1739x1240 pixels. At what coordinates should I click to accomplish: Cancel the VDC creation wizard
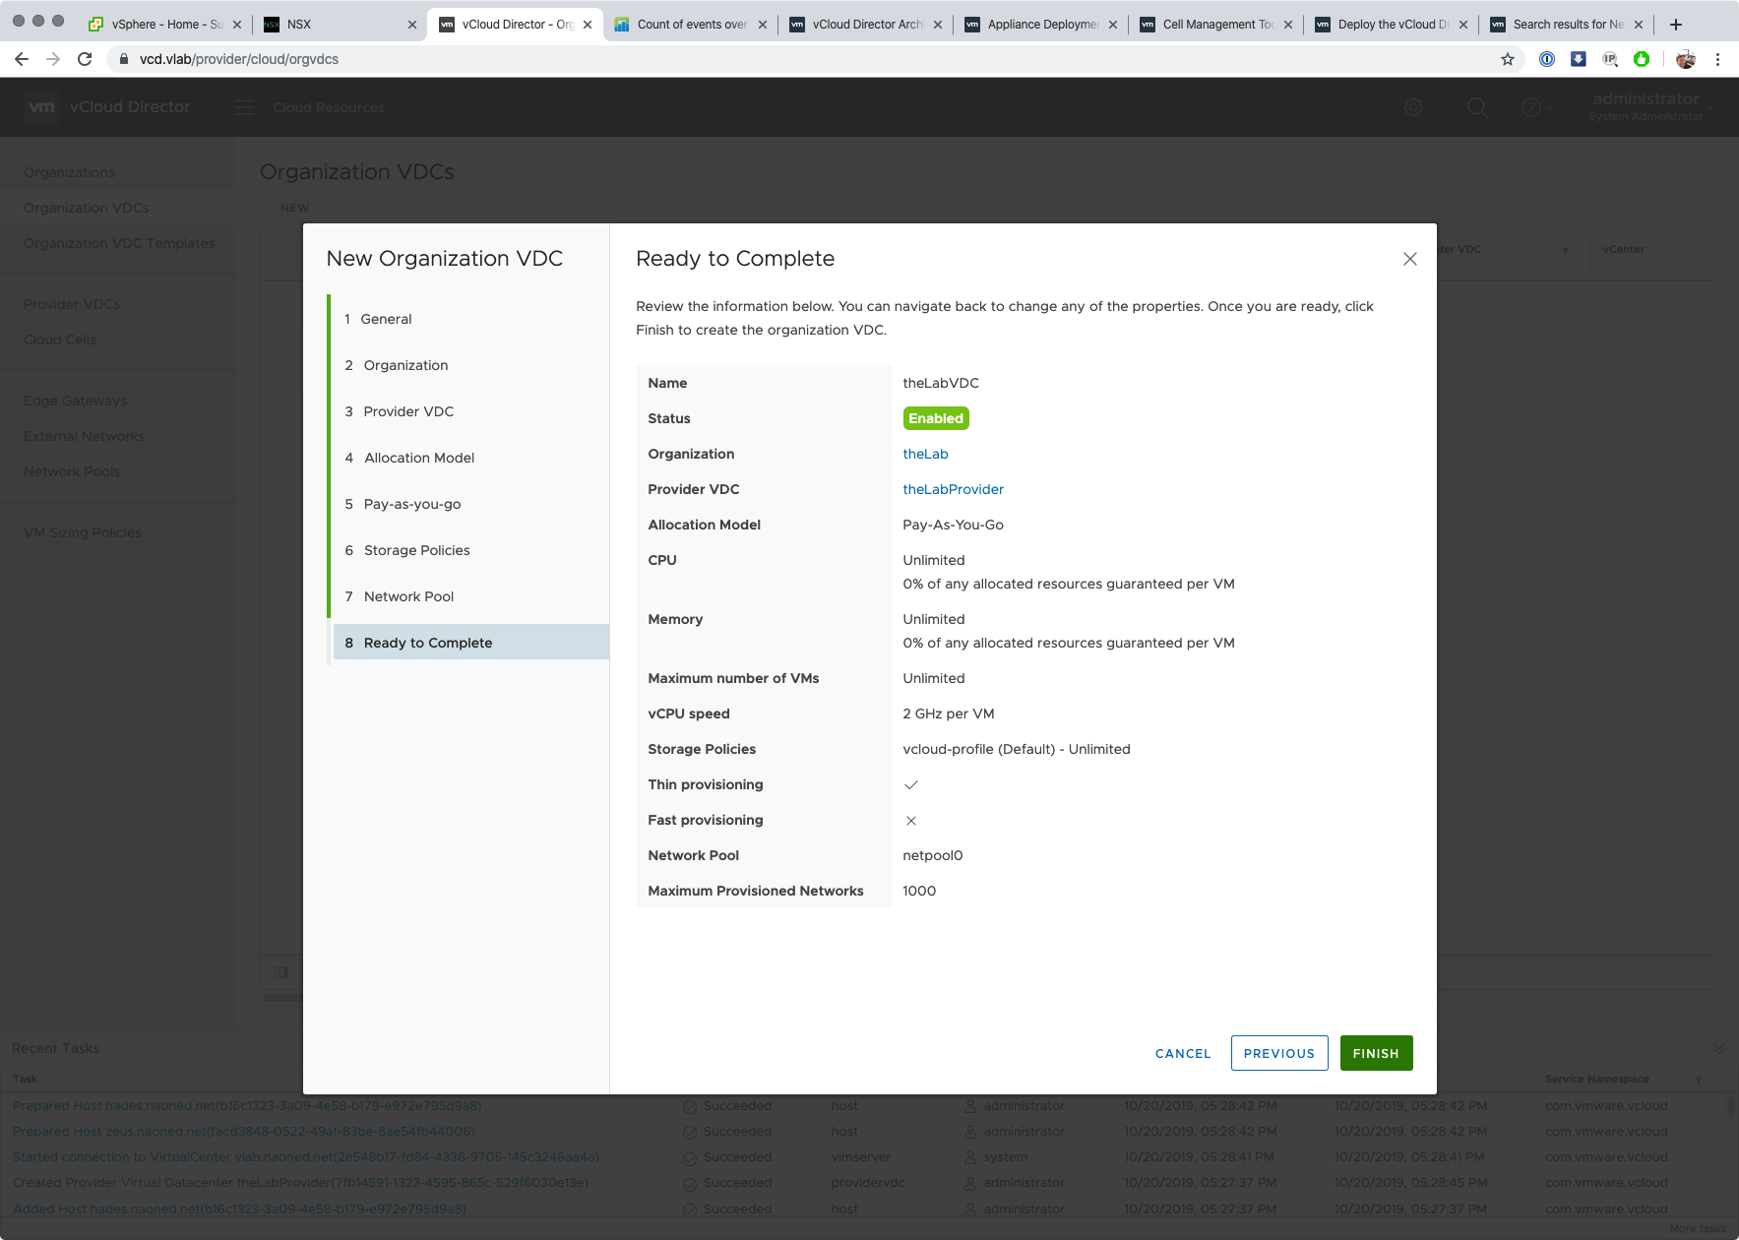pos(1182,1053)
